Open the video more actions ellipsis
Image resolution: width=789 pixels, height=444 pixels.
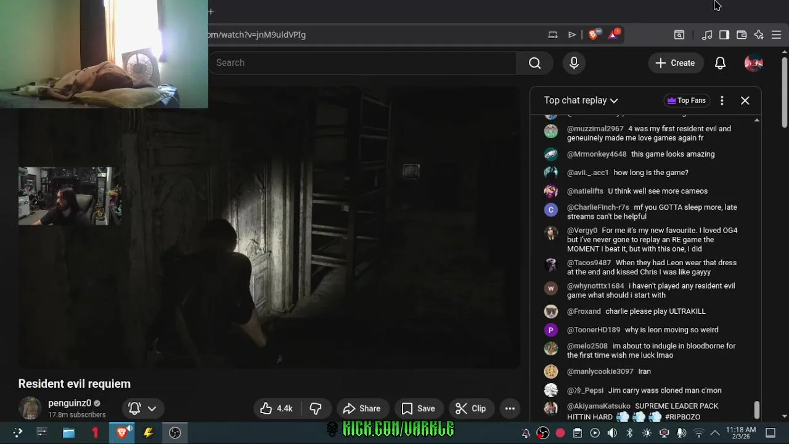click(x=510, y=408)
